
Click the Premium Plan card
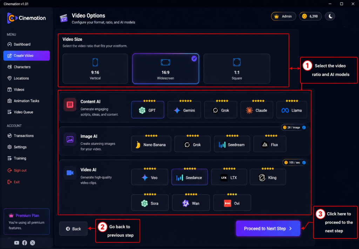tap(27, 222)
